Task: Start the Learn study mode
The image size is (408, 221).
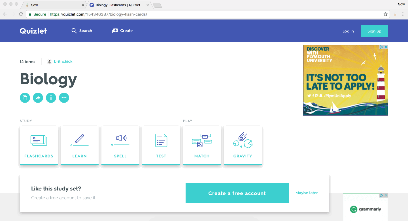Action: click(80, 146)
